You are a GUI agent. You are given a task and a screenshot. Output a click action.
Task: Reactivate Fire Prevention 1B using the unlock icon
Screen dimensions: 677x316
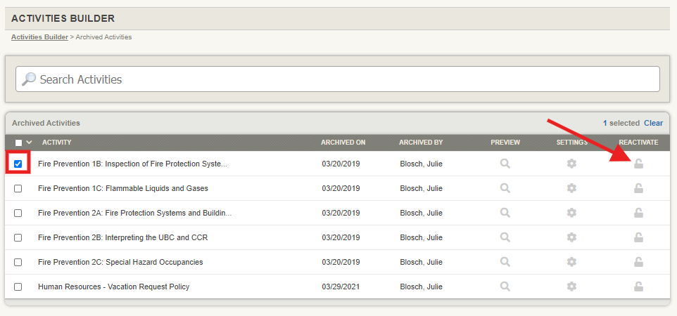pyautogui.click(x=638, y=164)
